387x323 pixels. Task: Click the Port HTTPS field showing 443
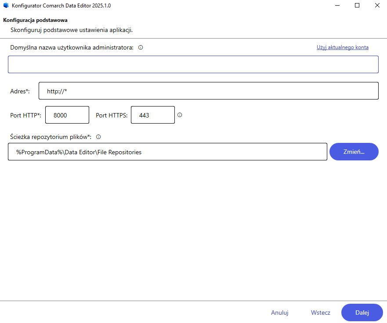tap(153, 115)
